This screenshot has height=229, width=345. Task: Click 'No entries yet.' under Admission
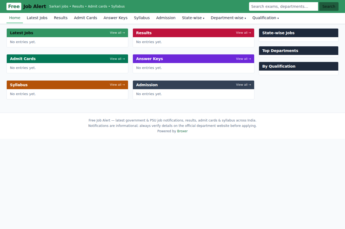(149, 94)
